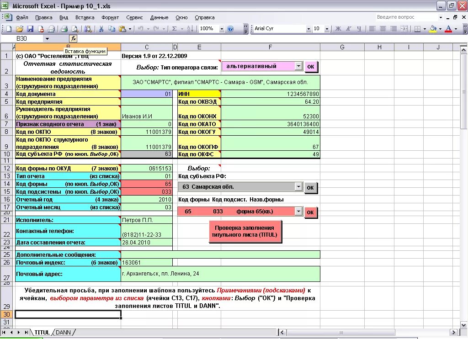Open the Вставка menu
Image resolution: width=468 pixels, height=339 pixels.
point(85,18)
